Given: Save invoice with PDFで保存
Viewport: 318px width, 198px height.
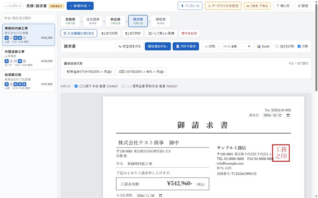Looking at the screenshot, I should coord(186,46).
